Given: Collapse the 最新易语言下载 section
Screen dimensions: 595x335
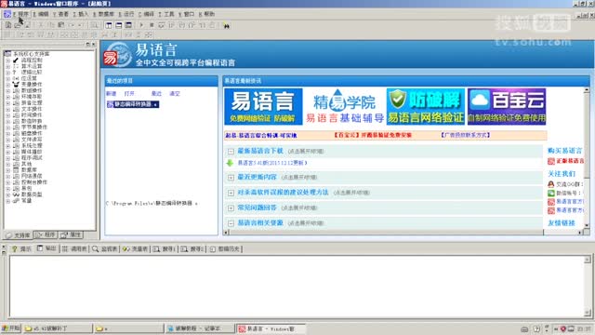Looking at the screenshot, I should pos(231,151).
